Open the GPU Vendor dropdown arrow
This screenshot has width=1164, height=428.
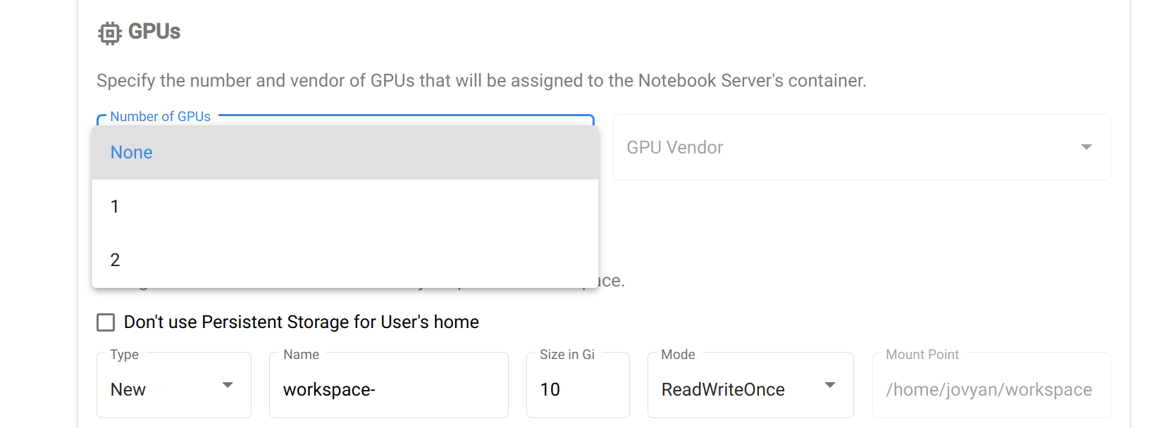(x=1086, y=147)
